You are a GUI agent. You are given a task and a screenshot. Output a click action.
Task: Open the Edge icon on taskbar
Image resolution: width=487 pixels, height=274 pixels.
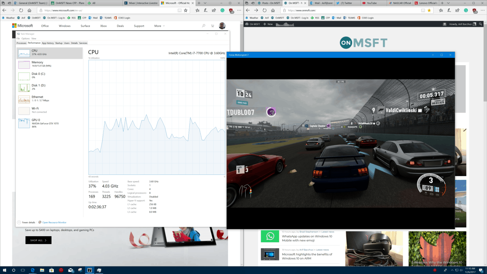(x=32, y=270)
